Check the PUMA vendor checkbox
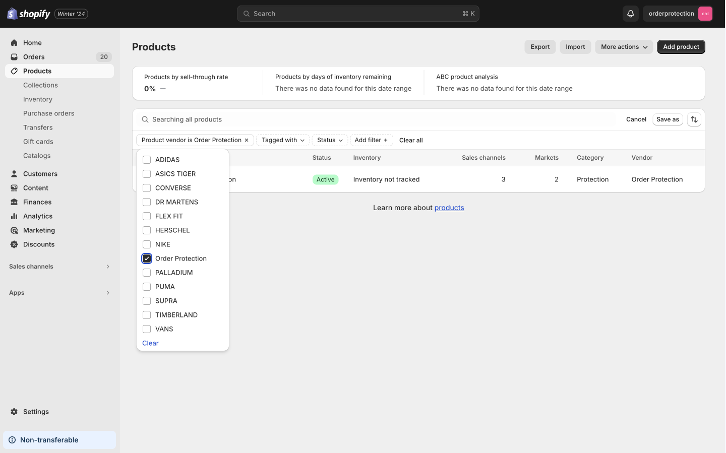This screenshot has width=726, height=453. [x=147, y=287]
